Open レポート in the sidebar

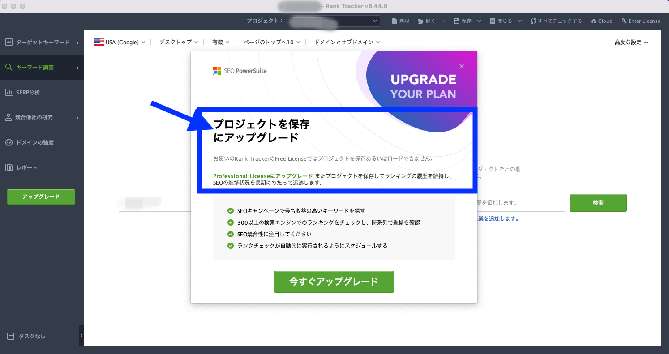tap(42, 168)
